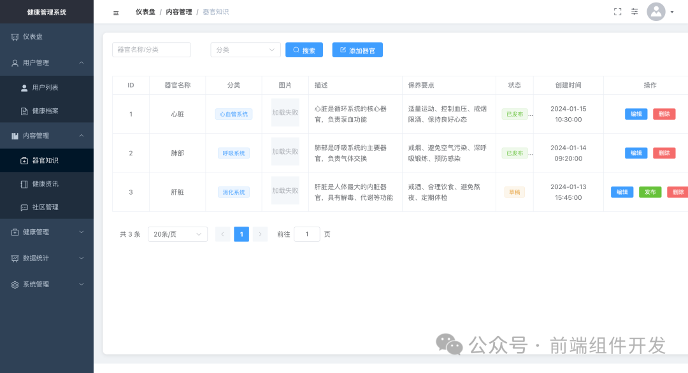Toggle the sidebar collapse hamburger icon
This screenshot has height=373, width=688.
click(115, 11)
